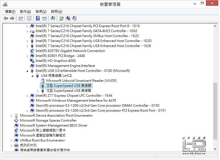220x160 pixels.
Task: Expand the 82801 PCI Bridge - 244E node
Action: click(27, 56)
